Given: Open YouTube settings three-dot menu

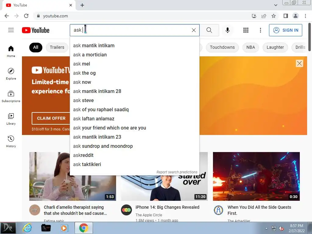Looking at the screenshot, I should [x=260, y=30].
